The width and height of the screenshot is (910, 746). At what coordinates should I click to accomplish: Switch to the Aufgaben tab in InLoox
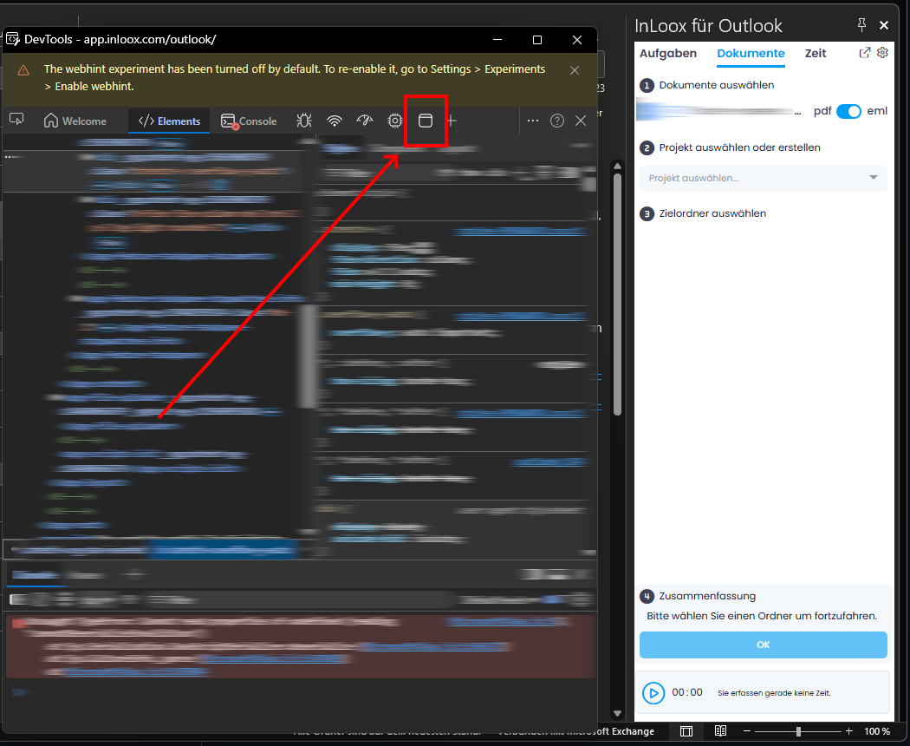pyautogui.click(x=668, y=54)
